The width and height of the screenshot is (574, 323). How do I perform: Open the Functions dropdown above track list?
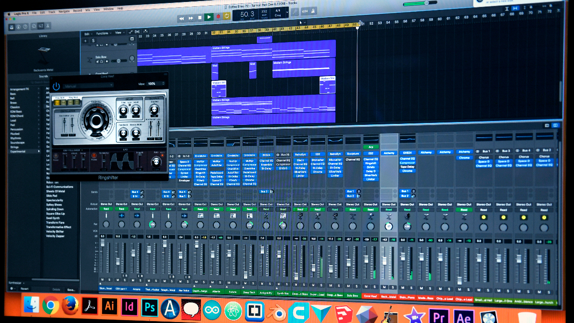click(x=103, y=33)
